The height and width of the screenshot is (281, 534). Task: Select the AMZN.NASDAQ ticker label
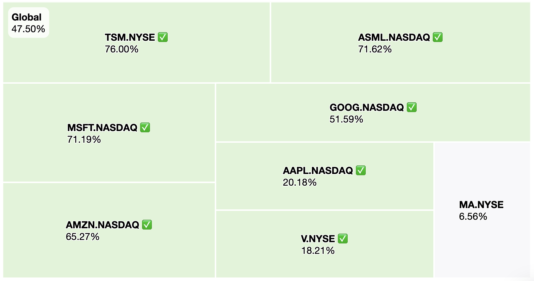click(x=102, y=225)
